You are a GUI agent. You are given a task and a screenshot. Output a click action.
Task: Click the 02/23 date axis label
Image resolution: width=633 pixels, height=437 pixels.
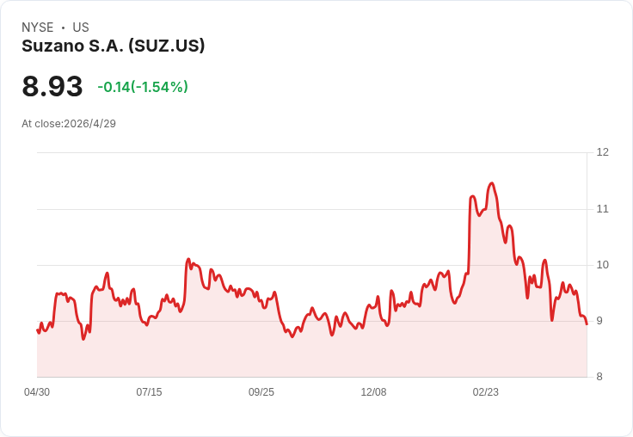pyautogui.click(x=486, y=392)
